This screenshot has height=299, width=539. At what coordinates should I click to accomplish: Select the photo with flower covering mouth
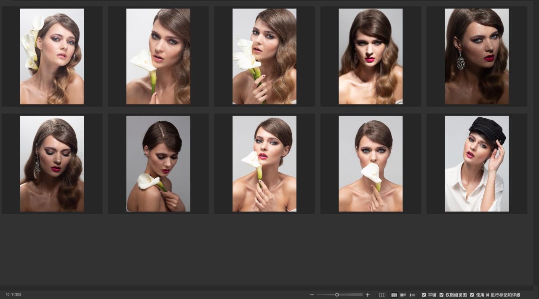tap(371, 164)
